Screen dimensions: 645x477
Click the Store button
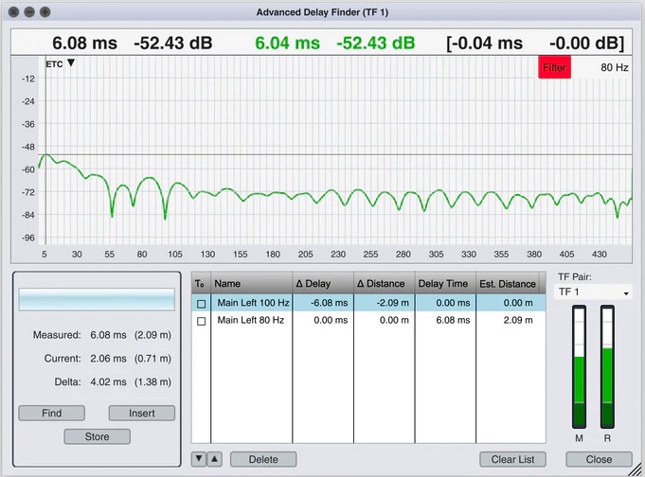tap(97, 436)
